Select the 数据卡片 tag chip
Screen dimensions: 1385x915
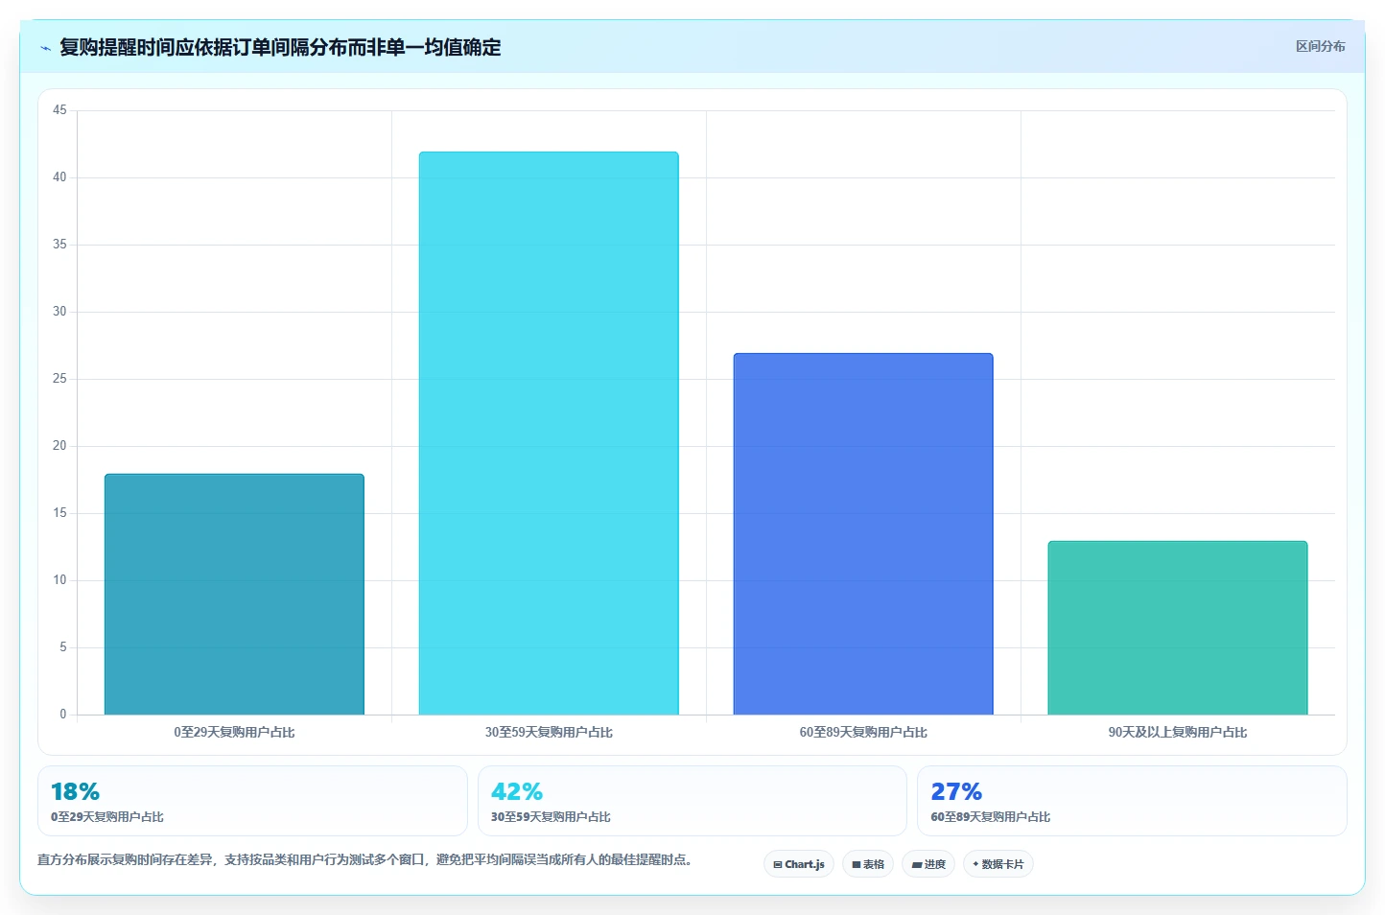(x=998, y=864)
